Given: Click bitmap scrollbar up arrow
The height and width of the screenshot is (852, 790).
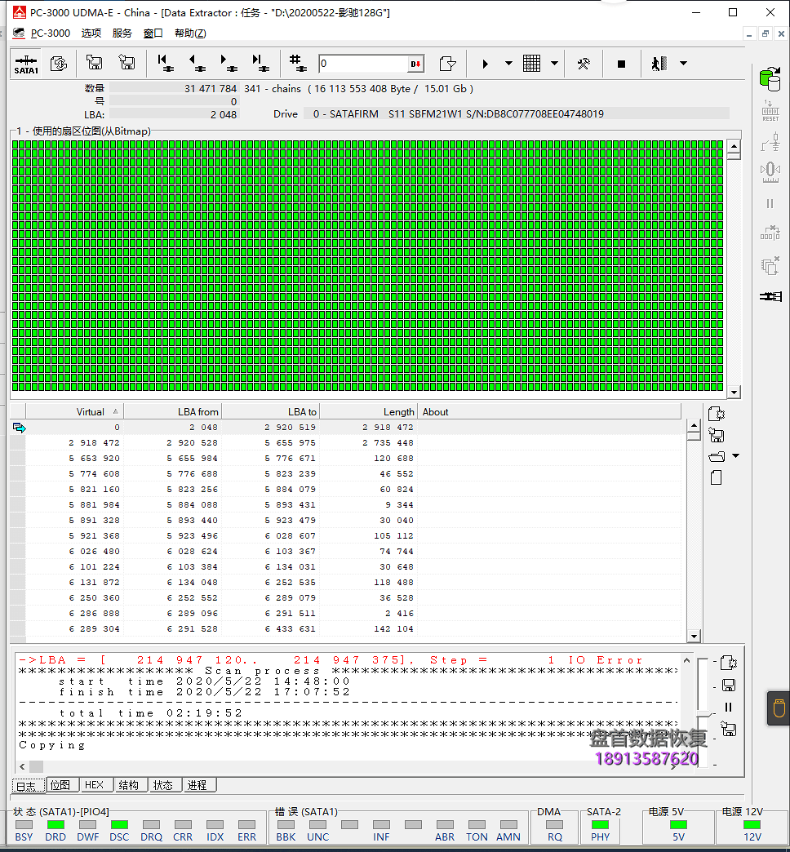Looking at the screenshot, I should [734, 146].
